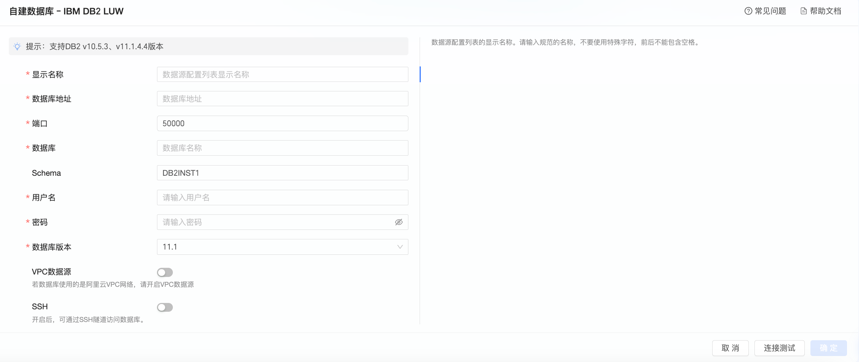The width and height of the screenshot is (859, 362).
Task: Click the 数据库地址 input field
Action: click(282, 99)
